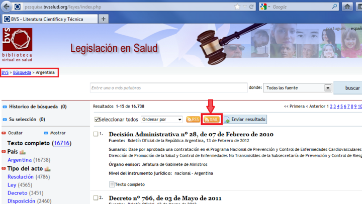Screen dimensions: 362x204
Task: Select the BVS - Literatura Cientifica y Técnica tab
Action: (x=50, y=19)
